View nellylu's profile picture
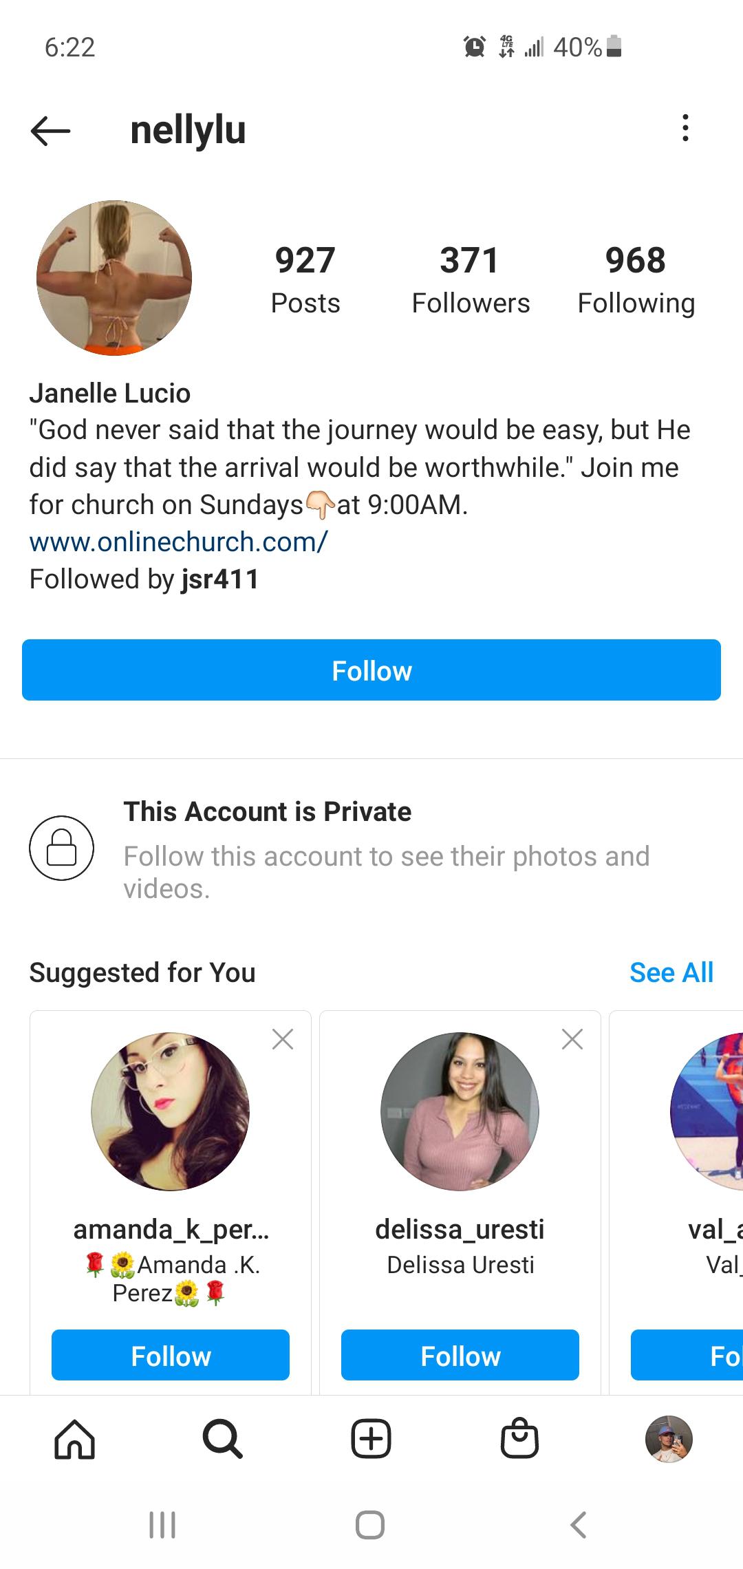The height and width of the screenshot is (1569, 743). (114, 278)
